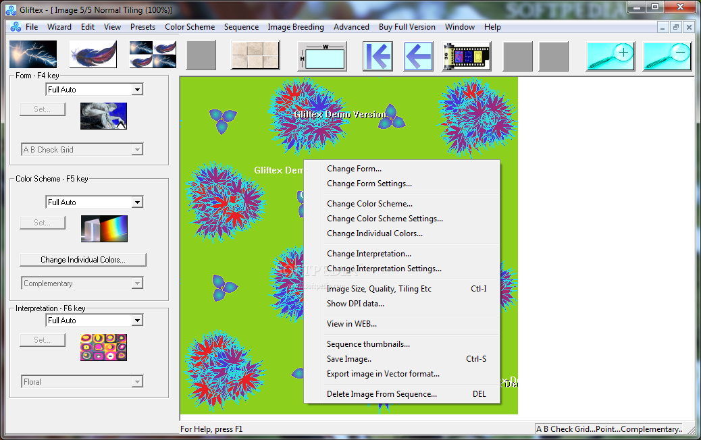This screenshot has height=440, width=701.
Task: Choose Image Size, Quality, Tiling Etc
Action: coord(401,289)
